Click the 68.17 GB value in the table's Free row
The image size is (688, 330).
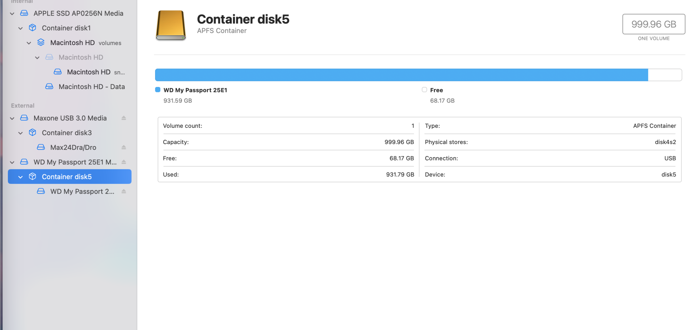click(402, 158)
